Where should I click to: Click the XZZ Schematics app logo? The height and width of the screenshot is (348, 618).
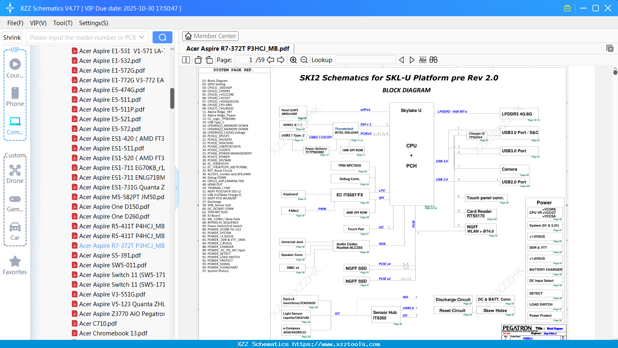pyautogui.click(x=10, y=8)
